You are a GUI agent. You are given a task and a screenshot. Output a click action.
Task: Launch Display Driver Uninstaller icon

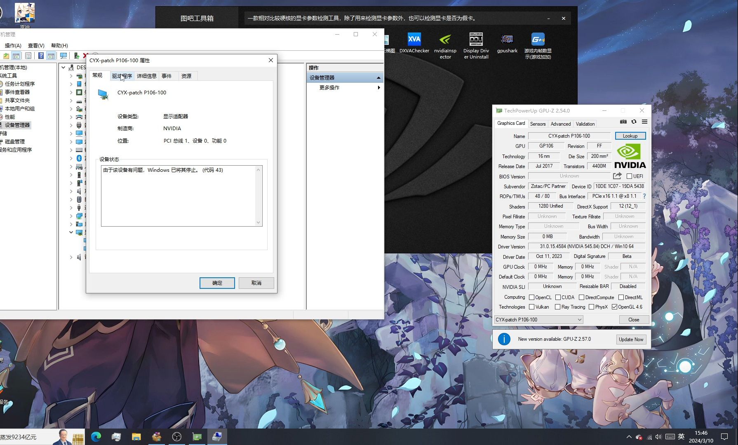476,46
